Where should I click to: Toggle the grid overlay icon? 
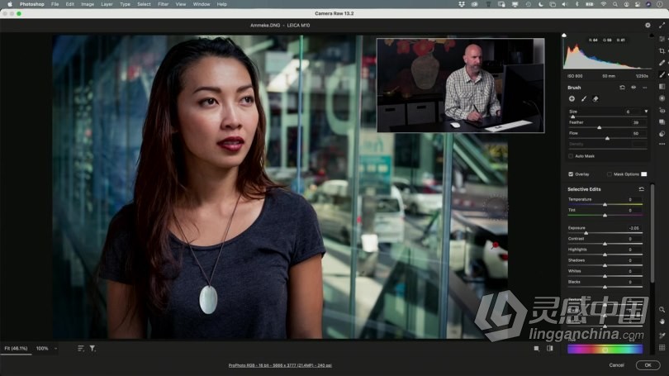(x=662, y=348)
